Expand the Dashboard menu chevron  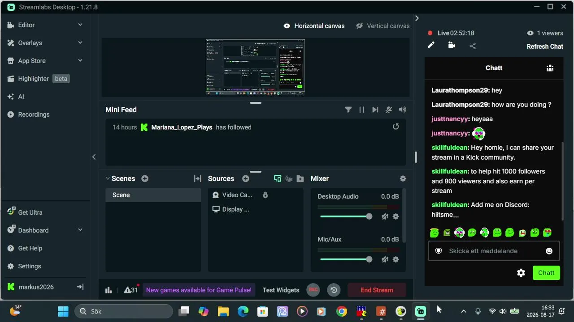pyautogui.click(x=80, y=230)
